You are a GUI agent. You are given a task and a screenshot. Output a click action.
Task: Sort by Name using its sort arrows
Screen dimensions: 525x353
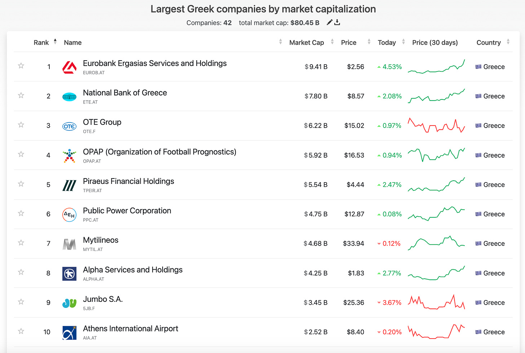[281, 42]
